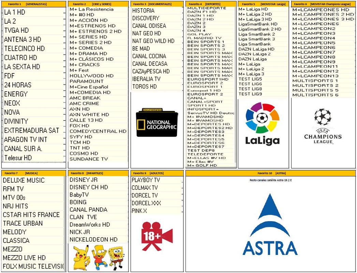Image resolution: width=357 pixels, height=273 pixels.
Task: Open Favorito 9 ADULTOS header
Action: point(157,173)
